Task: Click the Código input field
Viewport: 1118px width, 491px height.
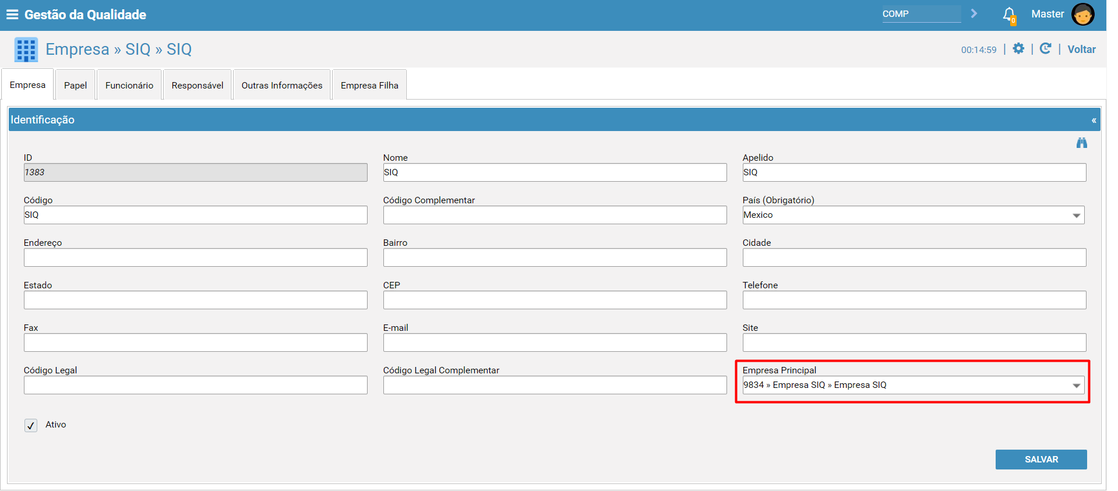Action: [x=195, y=215]
